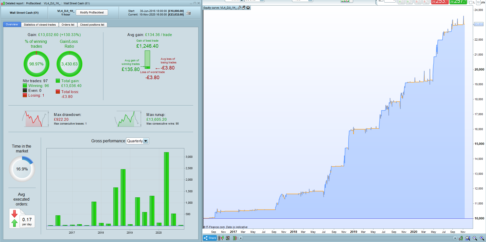Click the Modify ProBacktest button
This screenshot has width=486, height=242.
point(92,12)
